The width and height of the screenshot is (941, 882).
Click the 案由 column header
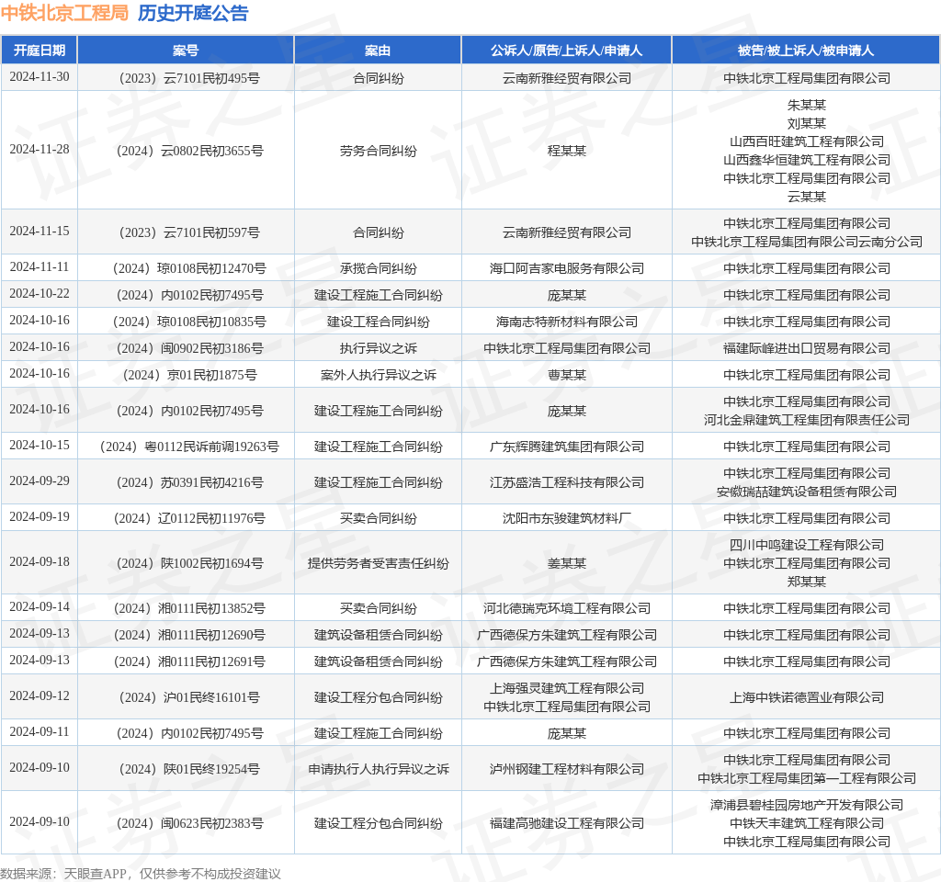378,51
